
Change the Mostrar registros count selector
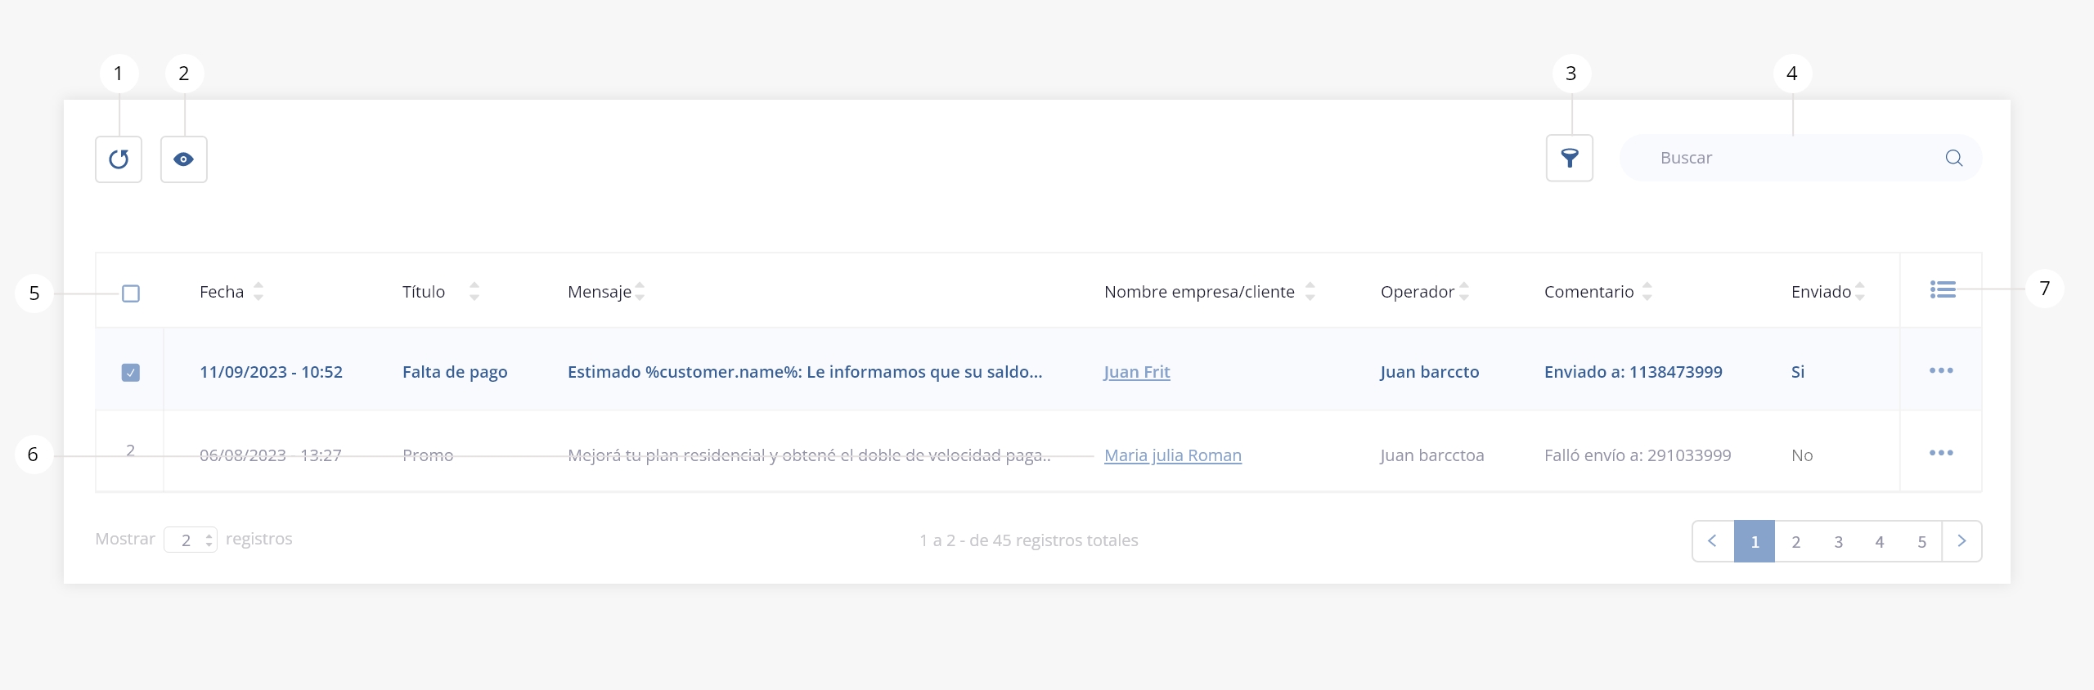tap(191, 540)
